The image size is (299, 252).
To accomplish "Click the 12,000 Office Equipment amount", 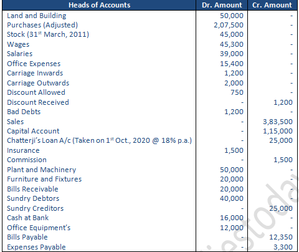I will click(232, 228).
